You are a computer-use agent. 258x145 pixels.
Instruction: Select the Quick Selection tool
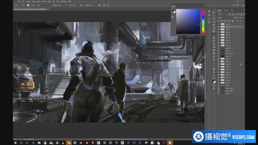(x=214, y=22)
